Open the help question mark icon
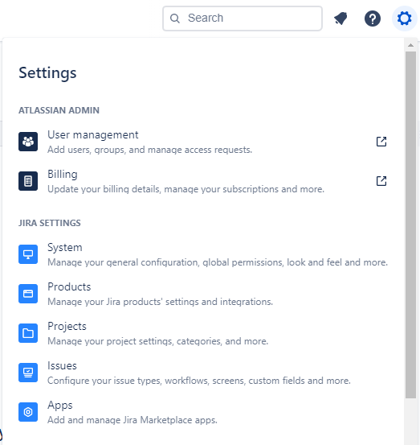Screen dimensions: 420x445 373,19
